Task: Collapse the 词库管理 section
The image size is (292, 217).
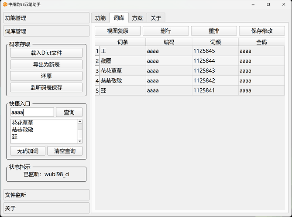Action: coord(46,31)
